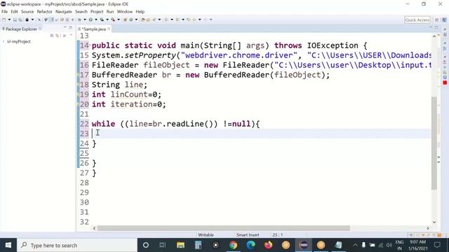
Task: Click the editor horizontal scrollbar thumb
Action: 223,228
